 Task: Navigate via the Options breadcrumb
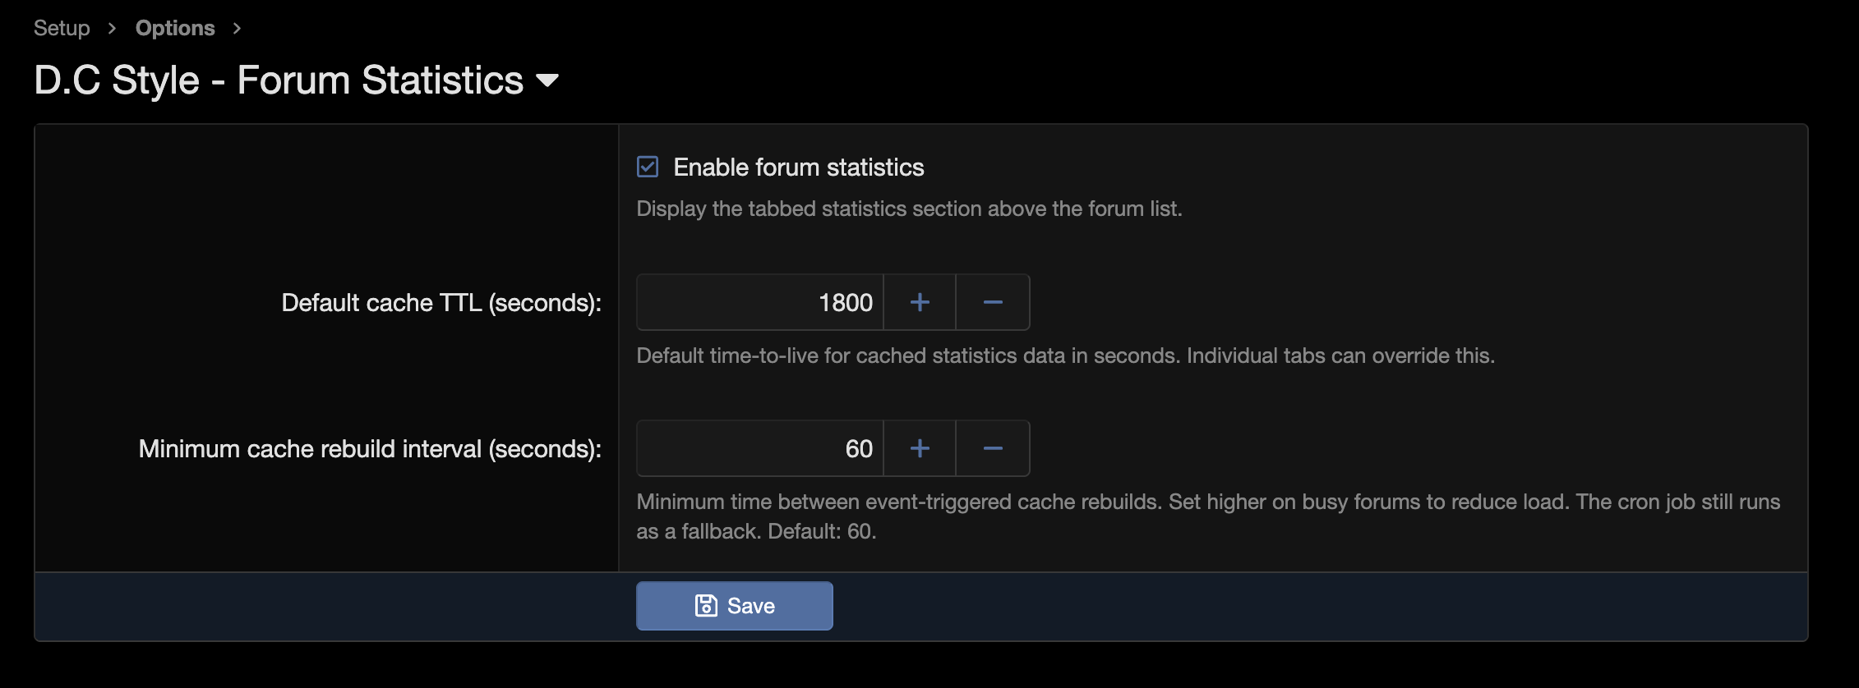pos(175,27)
